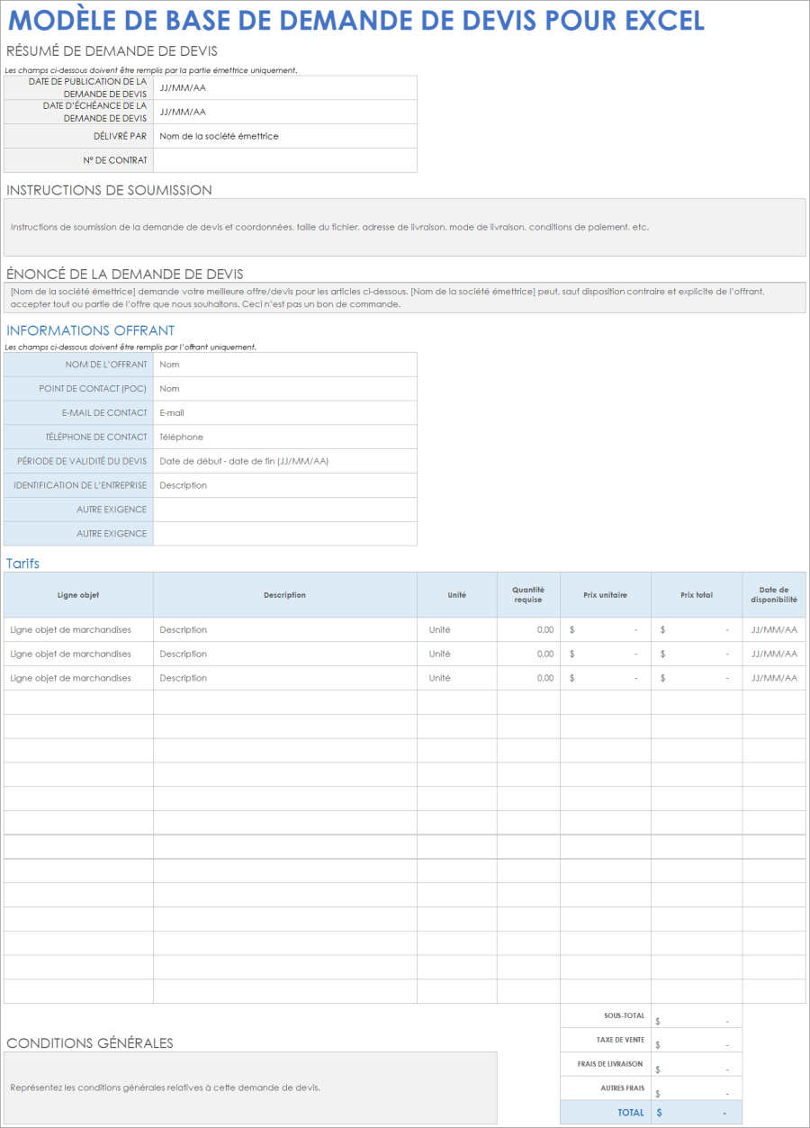
Task: Click the IDENTIFICATION DE L'ENTREPRISE description field
Action: point(284,484)
